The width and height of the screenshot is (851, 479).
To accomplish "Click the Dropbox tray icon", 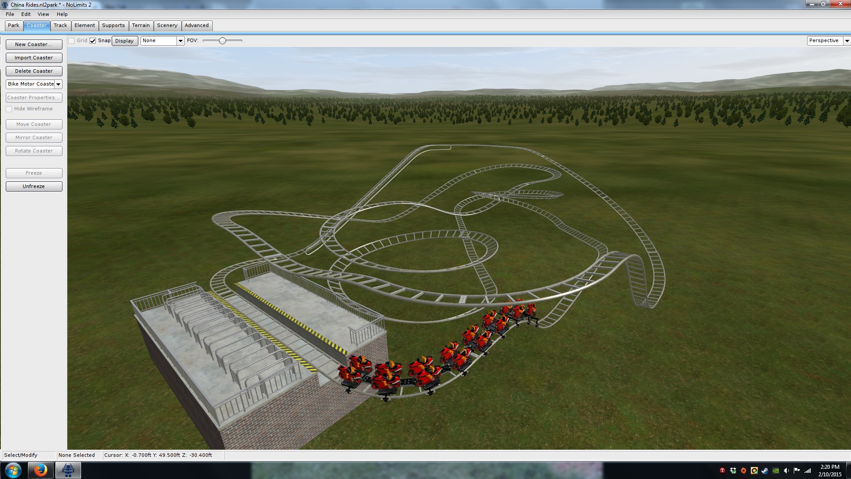I will pyautogui.click(x=733, y=471).
